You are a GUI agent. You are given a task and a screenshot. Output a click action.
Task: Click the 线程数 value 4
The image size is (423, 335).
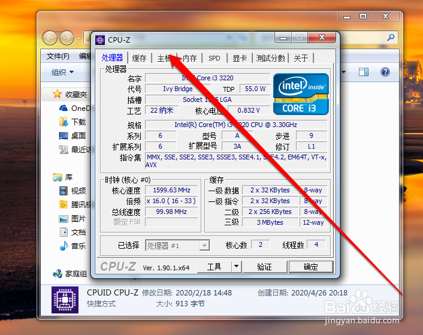pos(316,245)
